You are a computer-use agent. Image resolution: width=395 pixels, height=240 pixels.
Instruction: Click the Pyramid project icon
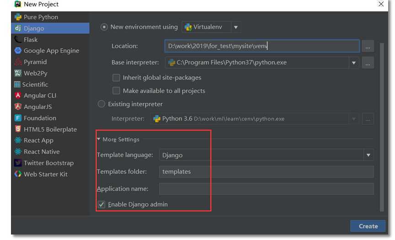click(18, 62)
